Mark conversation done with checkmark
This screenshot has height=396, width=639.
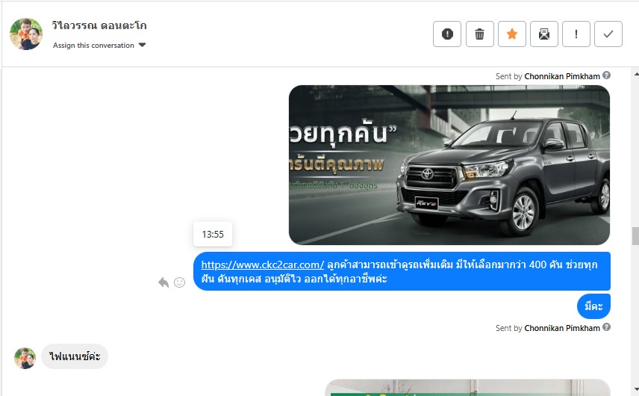[608, 34]
